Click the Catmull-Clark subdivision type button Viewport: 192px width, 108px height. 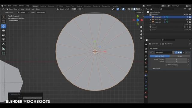[160, 56]
